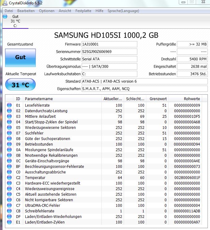Click status orb for Wiederzugewiesene Sektoren row
Screen dimensions: 210x230
(9, 127)
